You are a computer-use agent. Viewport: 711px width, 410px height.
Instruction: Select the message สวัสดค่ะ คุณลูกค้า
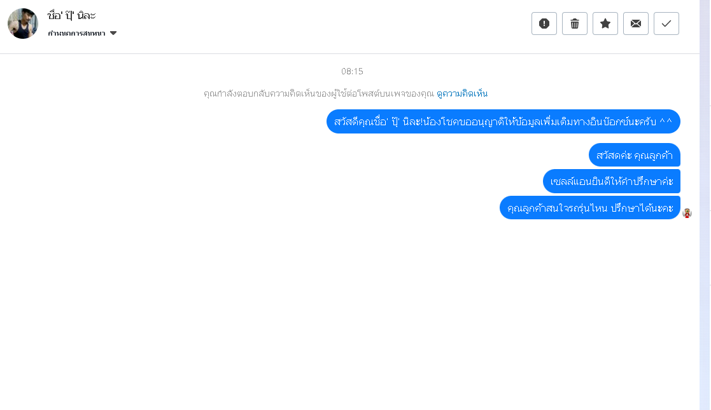click(635, 155)
